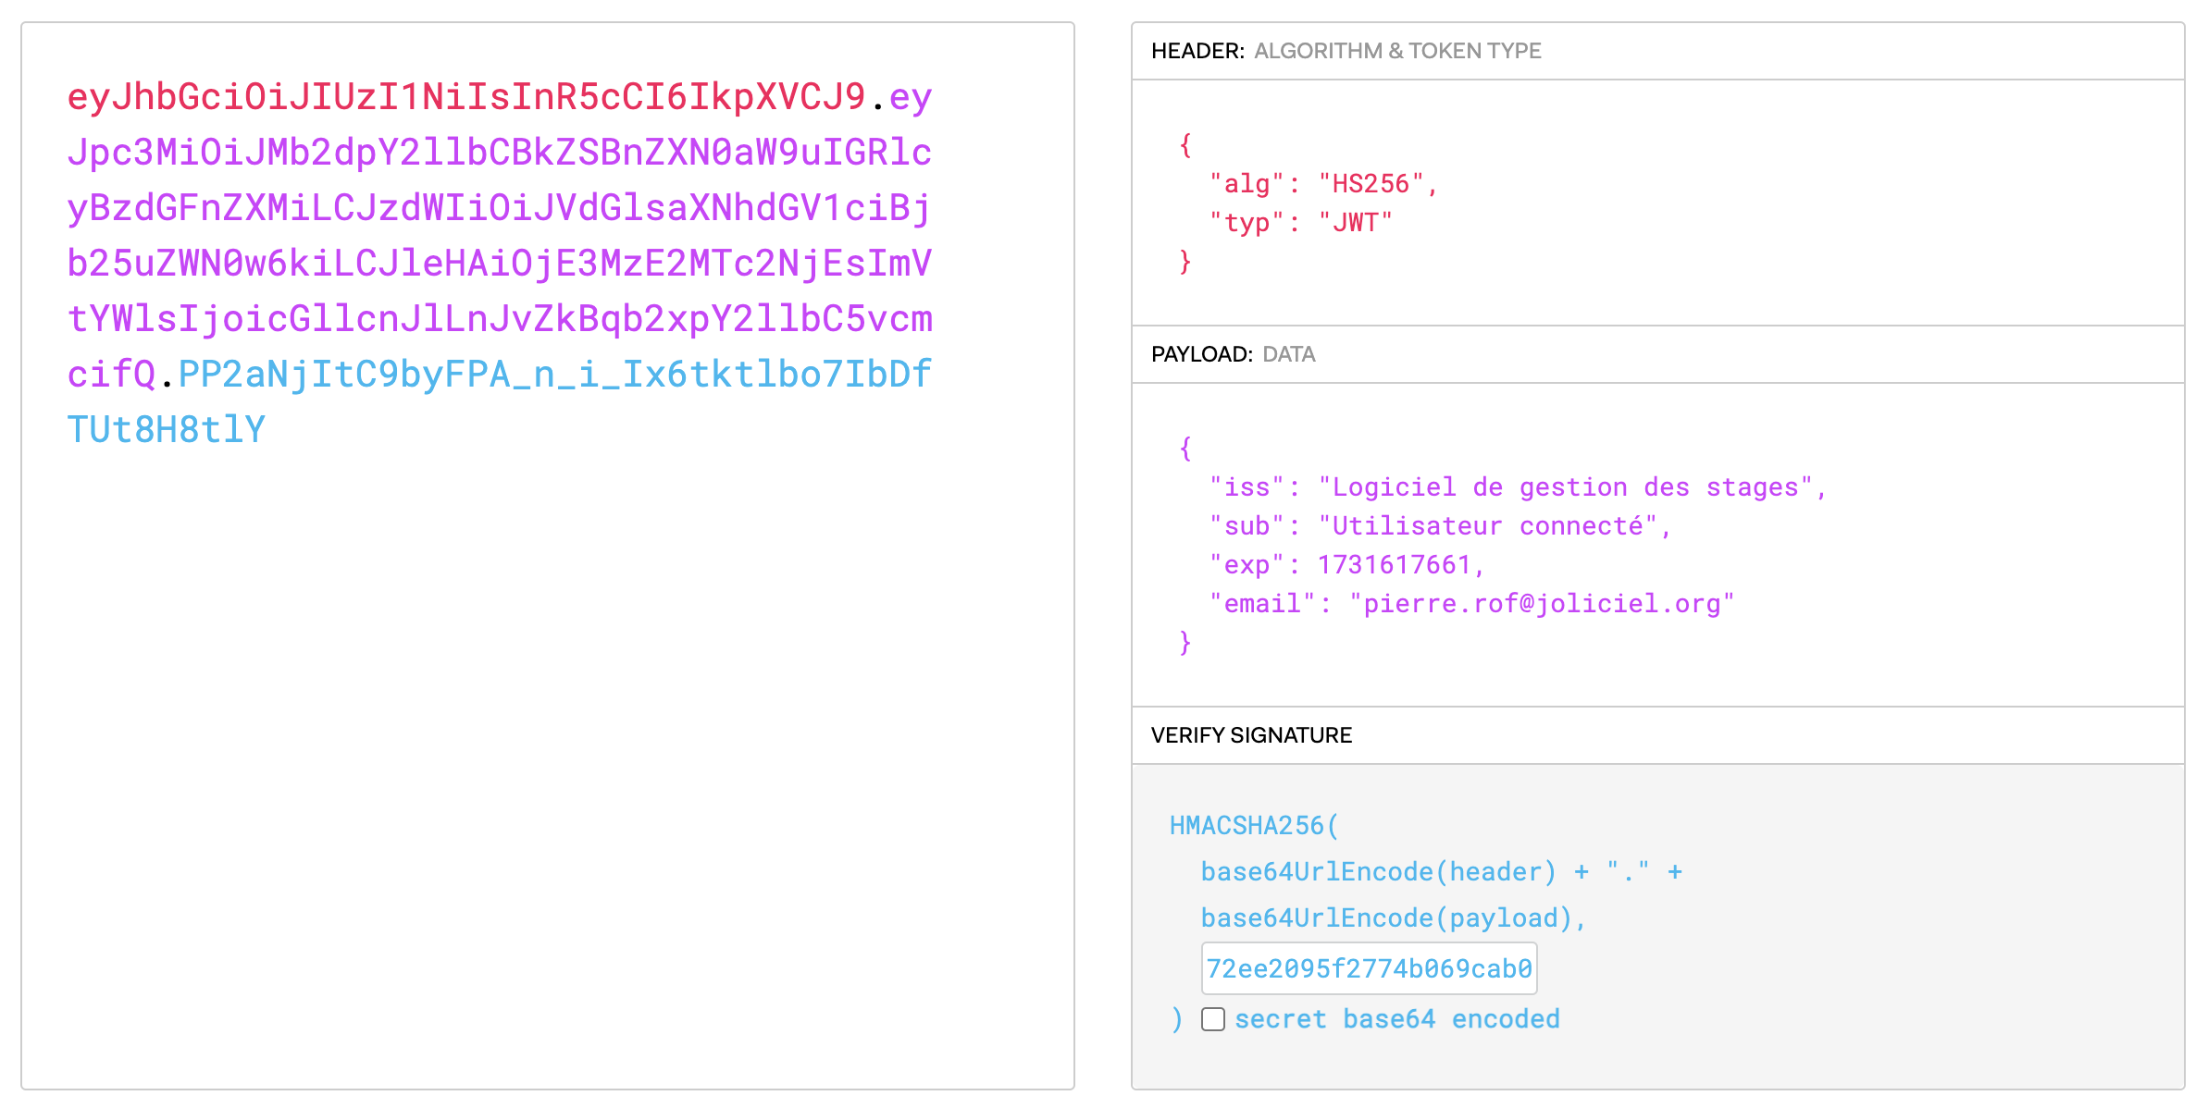Click the empty area of the encoded token box

[x=546, y=758]
